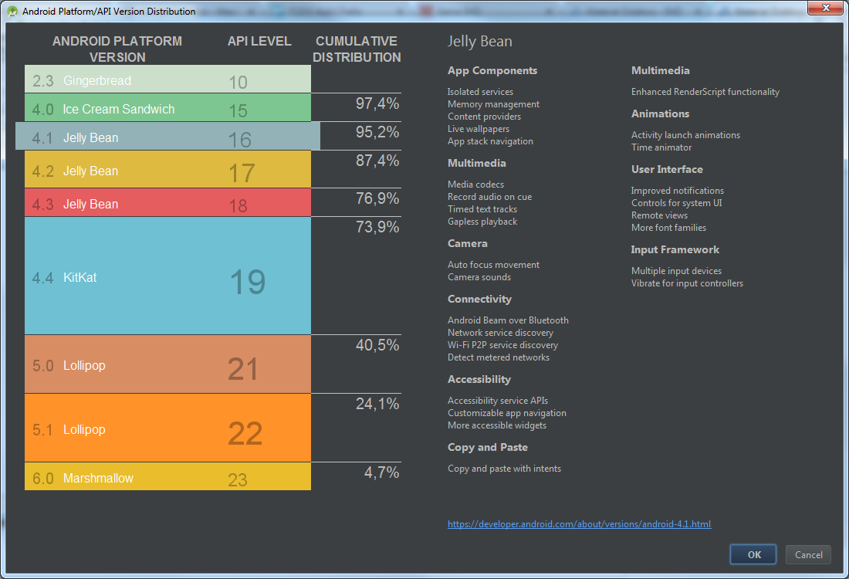Select the 4.4 KitKat row
The height and width of the screenshot is (579, 849).
click(x=167, y=276)
